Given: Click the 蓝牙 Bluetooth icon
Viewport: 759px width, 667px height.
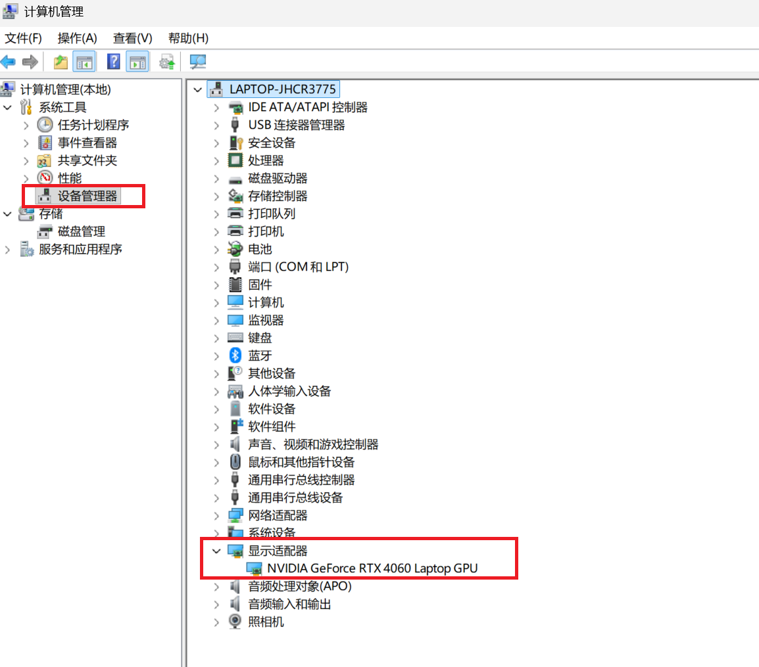Looking at the screenshot, I should click(x=235, y=356).
